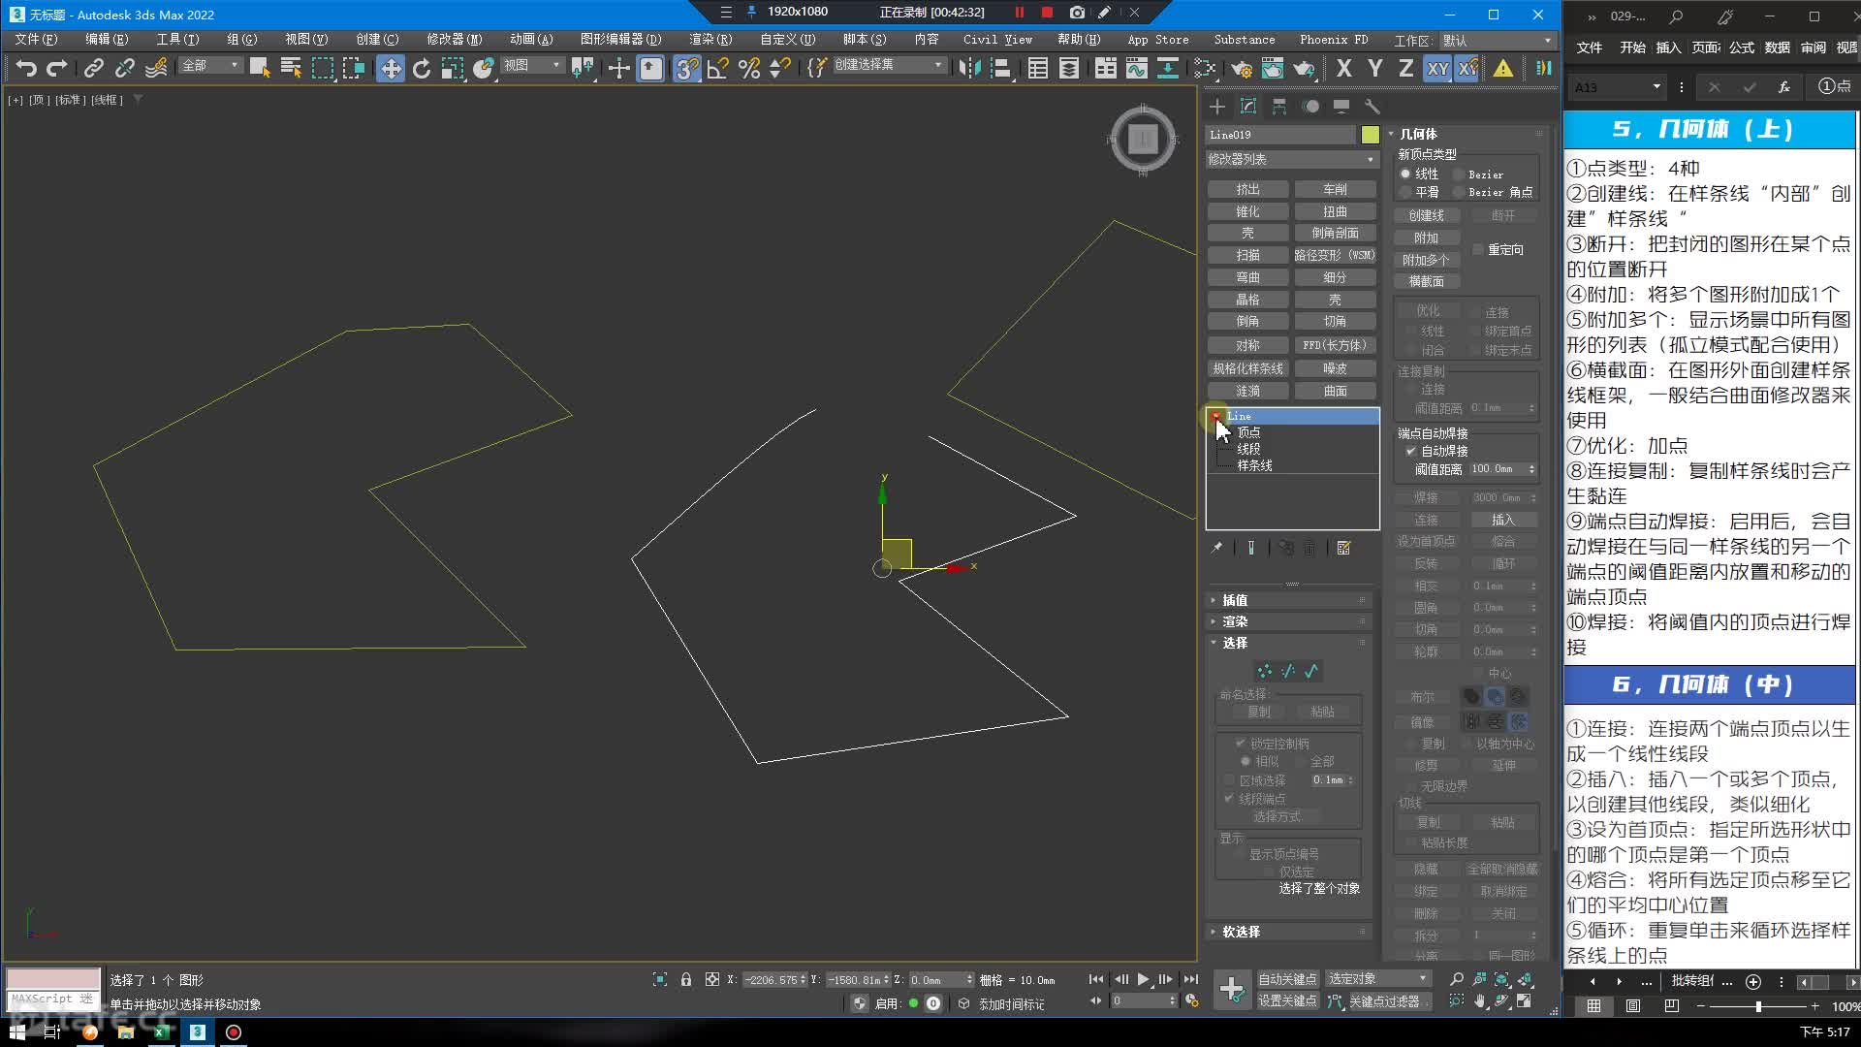Restrict transform to X axis
Image resolution: width=1861 pixels, height=1047 pixels.
[1343, 68]
